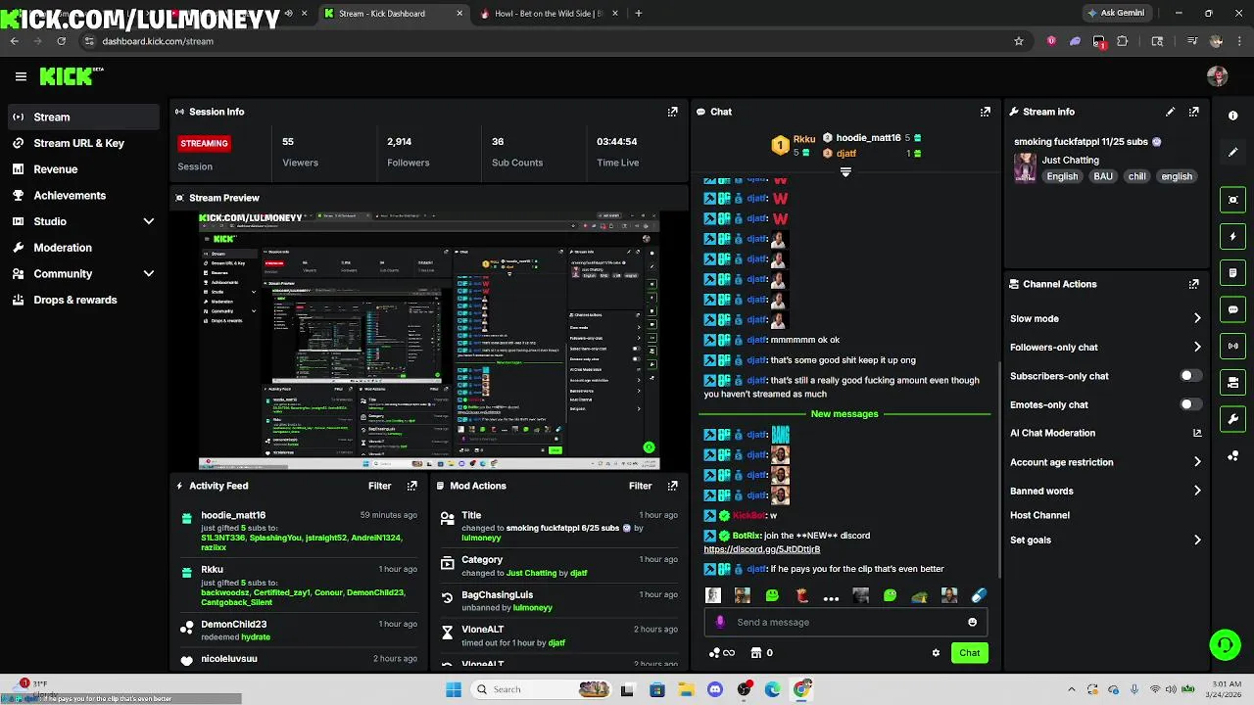Pop out the Stream info panel
The width and height of the screenshot is (1254, 705).
(1193, 112)
